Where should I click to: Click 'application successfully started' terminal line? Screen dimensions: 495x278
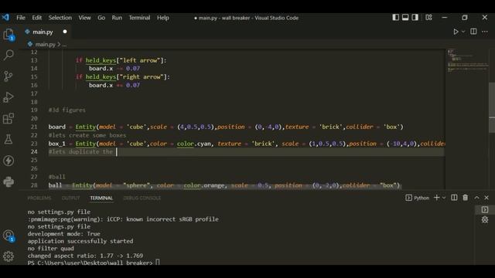[x=80, y=241]
